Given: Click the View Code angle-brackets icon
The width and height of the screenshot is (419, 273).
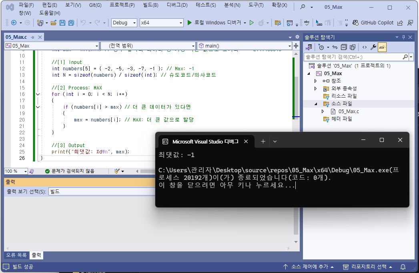Looking at the screenshot, I should 365,47.
